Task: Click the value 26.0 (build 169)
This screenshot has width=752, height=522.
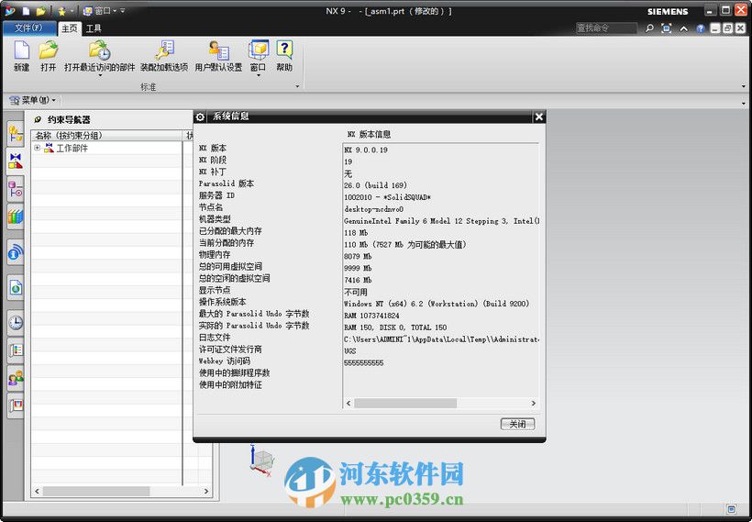Action: pos(375,185)
